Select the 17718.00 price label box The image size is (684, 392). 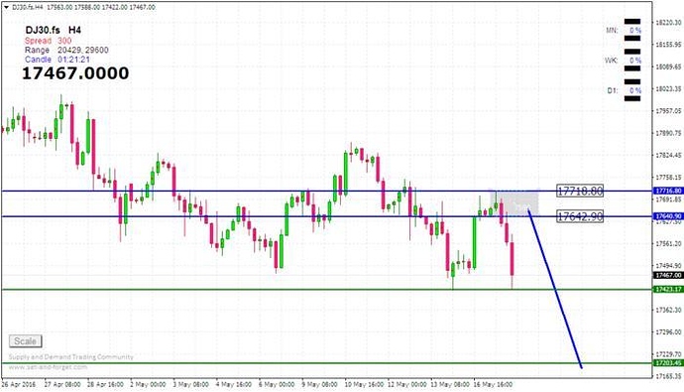pyautogui.click(x=580, y=191)
